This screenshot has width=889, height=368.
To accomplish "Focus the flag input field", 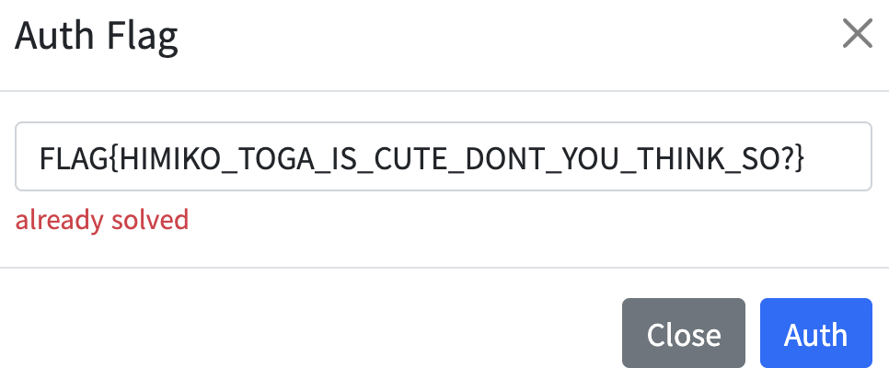I will tap(444, 156).
